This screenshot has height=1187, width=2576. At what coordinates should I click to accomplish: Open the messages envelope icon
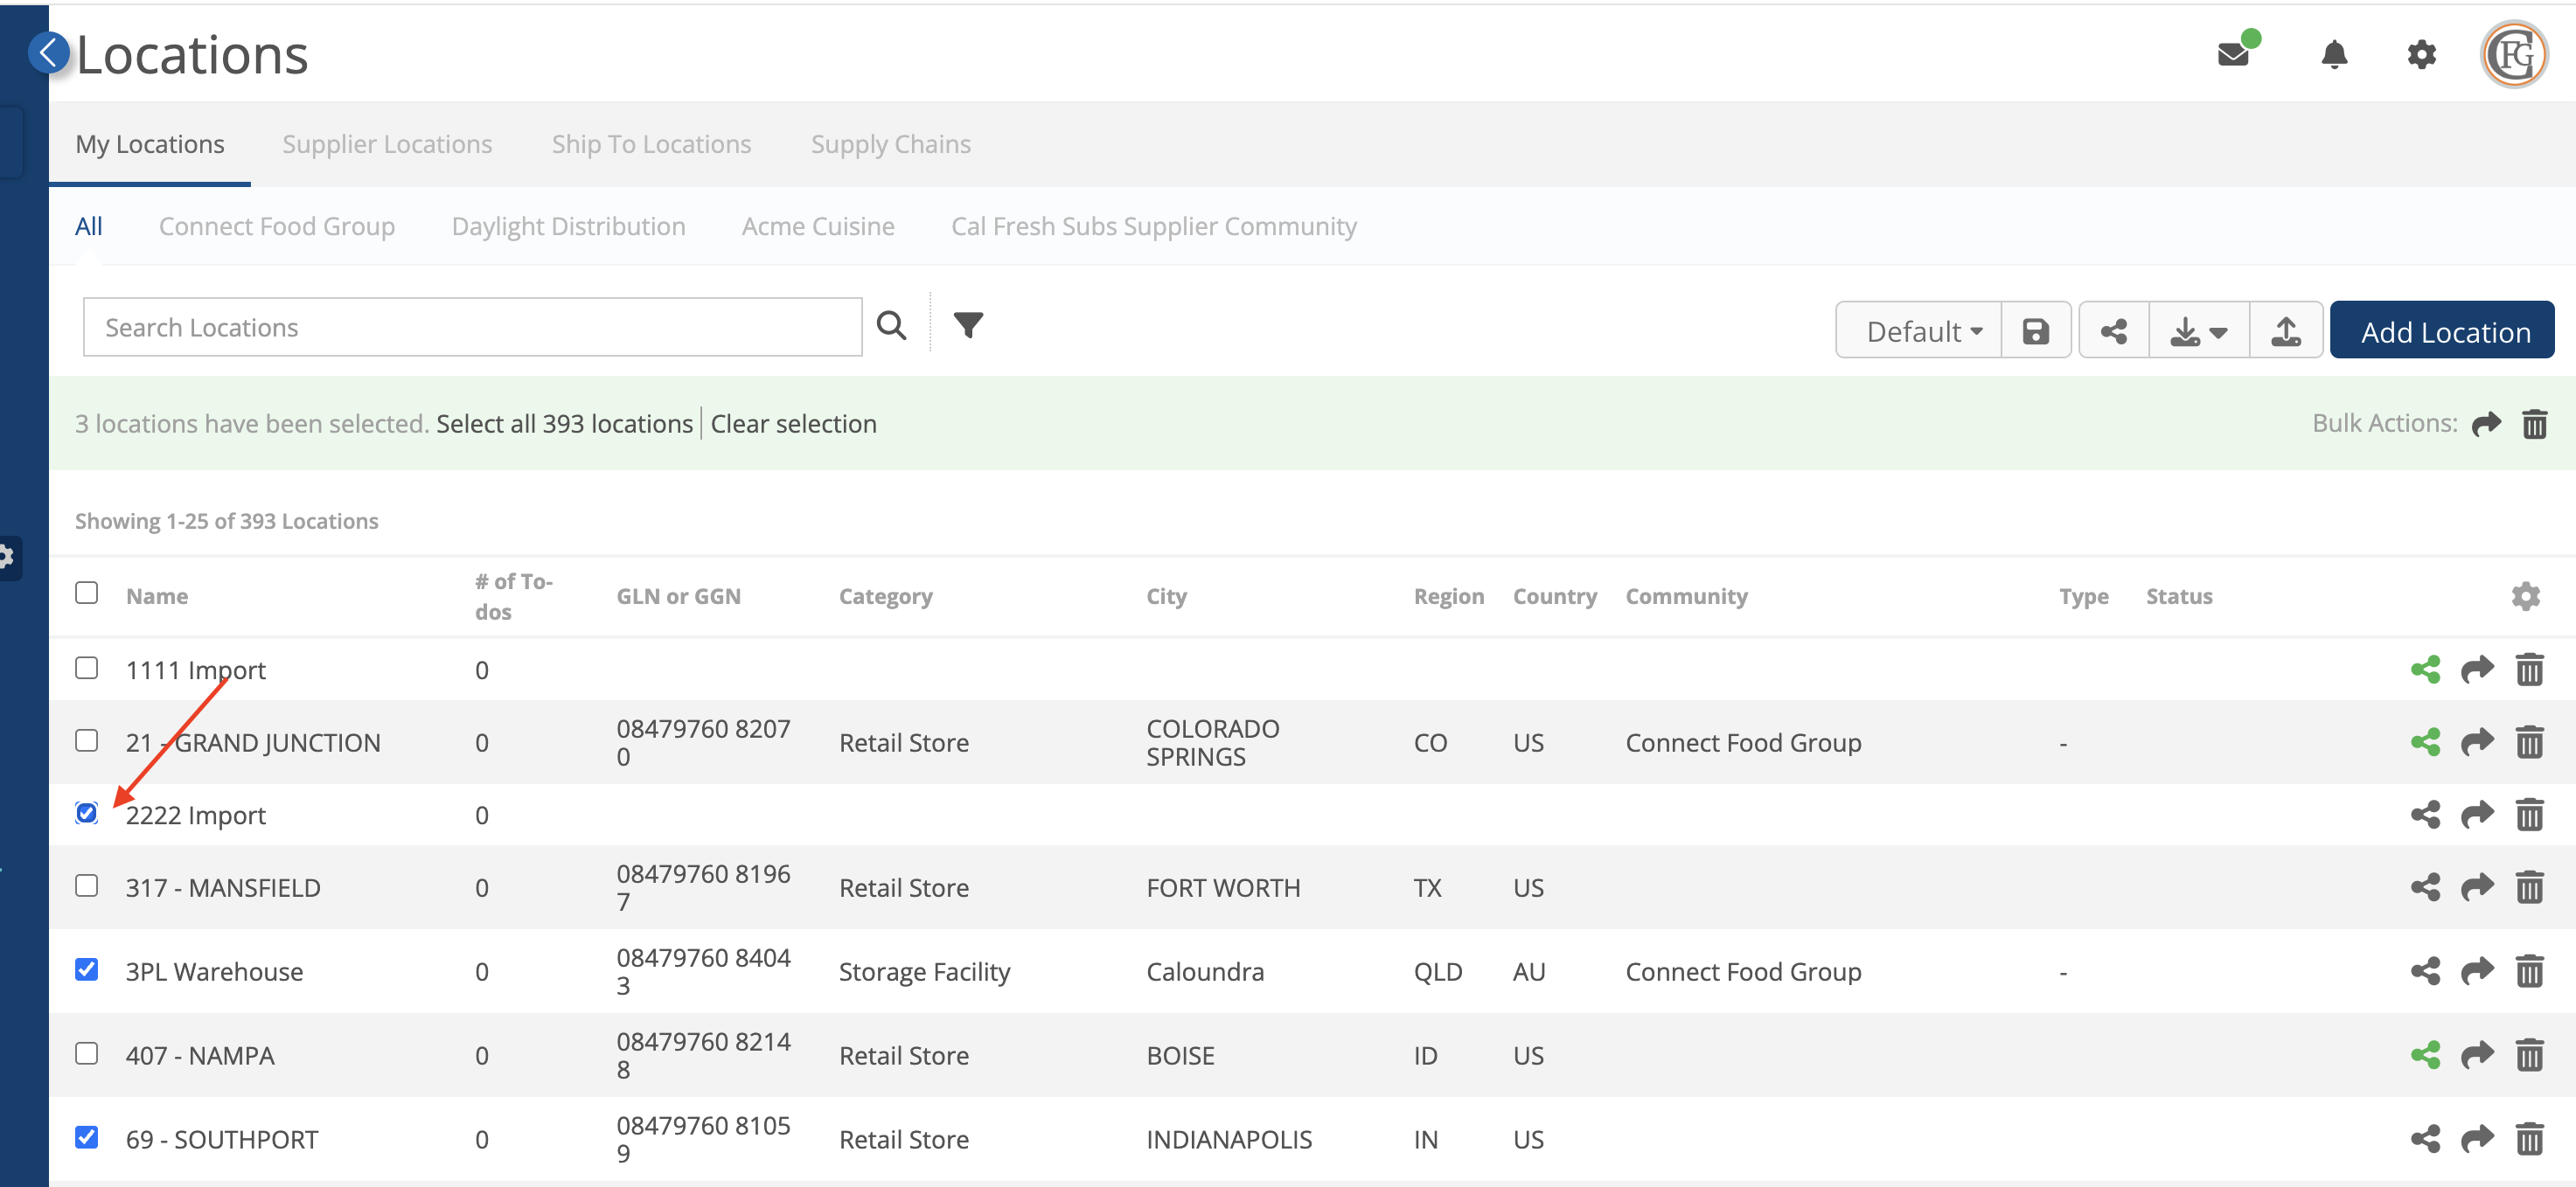click(2233, 54)
